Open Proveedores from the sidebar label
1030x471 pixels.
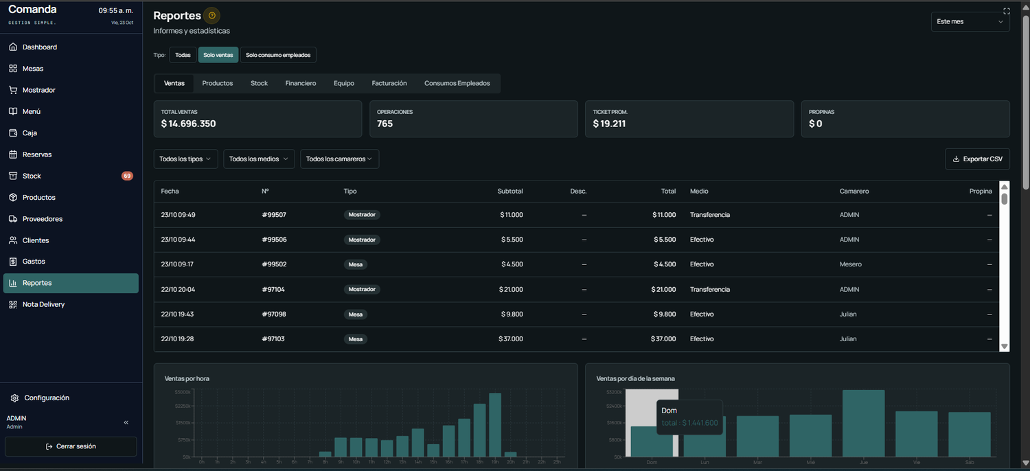pyautogui.click(x=43, y=219)
